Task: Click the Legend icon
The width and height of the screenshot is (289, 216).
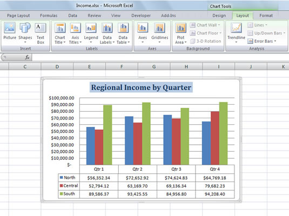Action: [x=91, y=28]
